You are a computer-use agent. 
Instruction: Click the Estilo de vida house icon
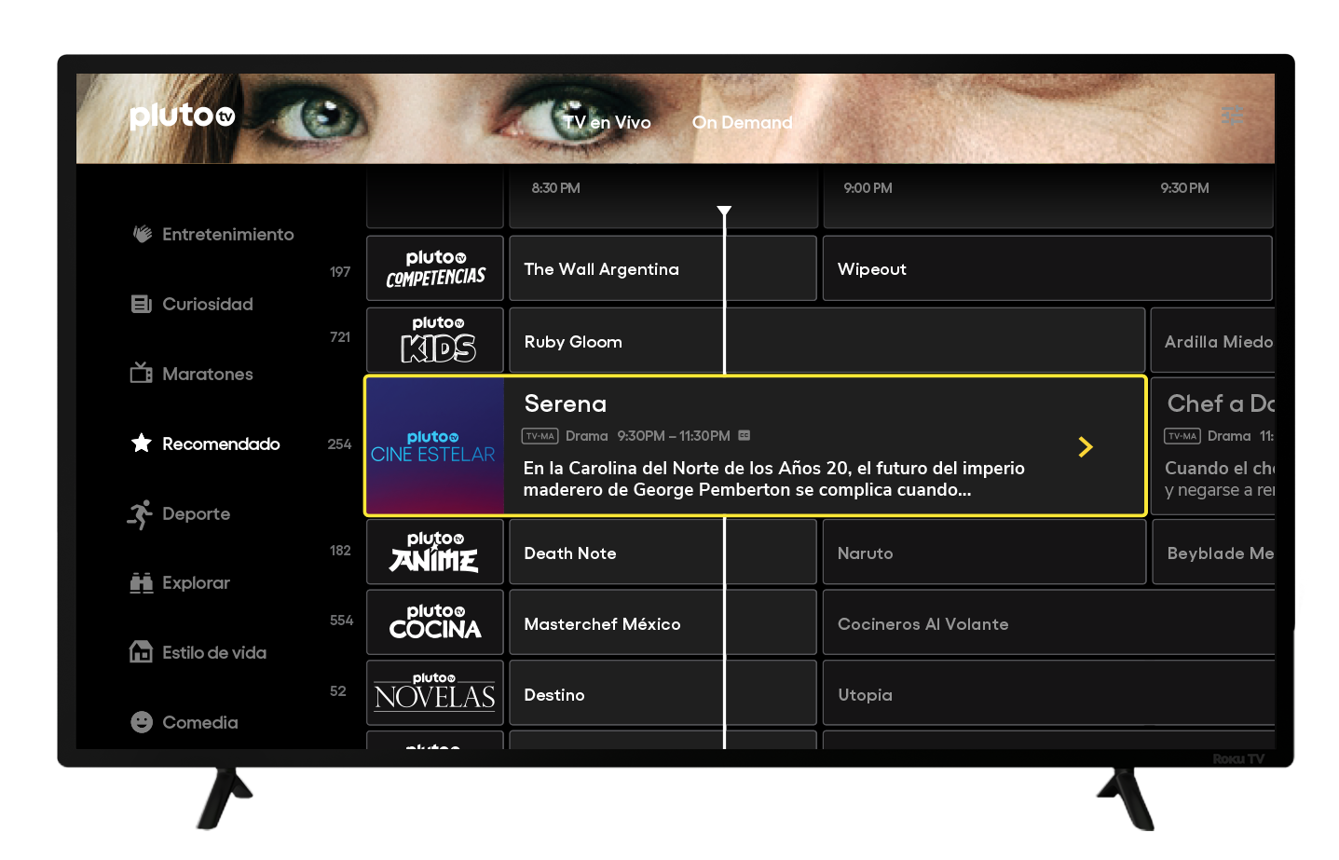(141, 652)
